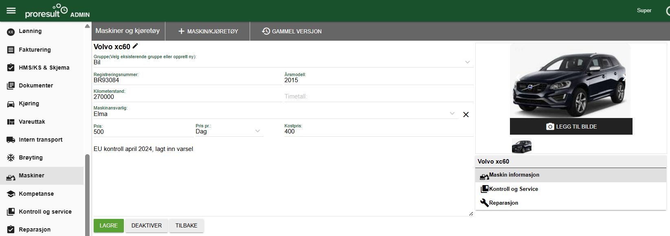This screenshot has height=236, width=670.
Task: Click the Kostpris input field
Action: [379, 131]
